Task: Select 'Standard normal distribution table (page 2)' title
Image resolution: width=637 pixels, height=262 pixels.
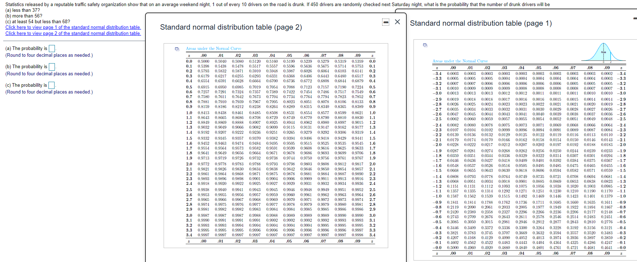Action: point(231,27)
